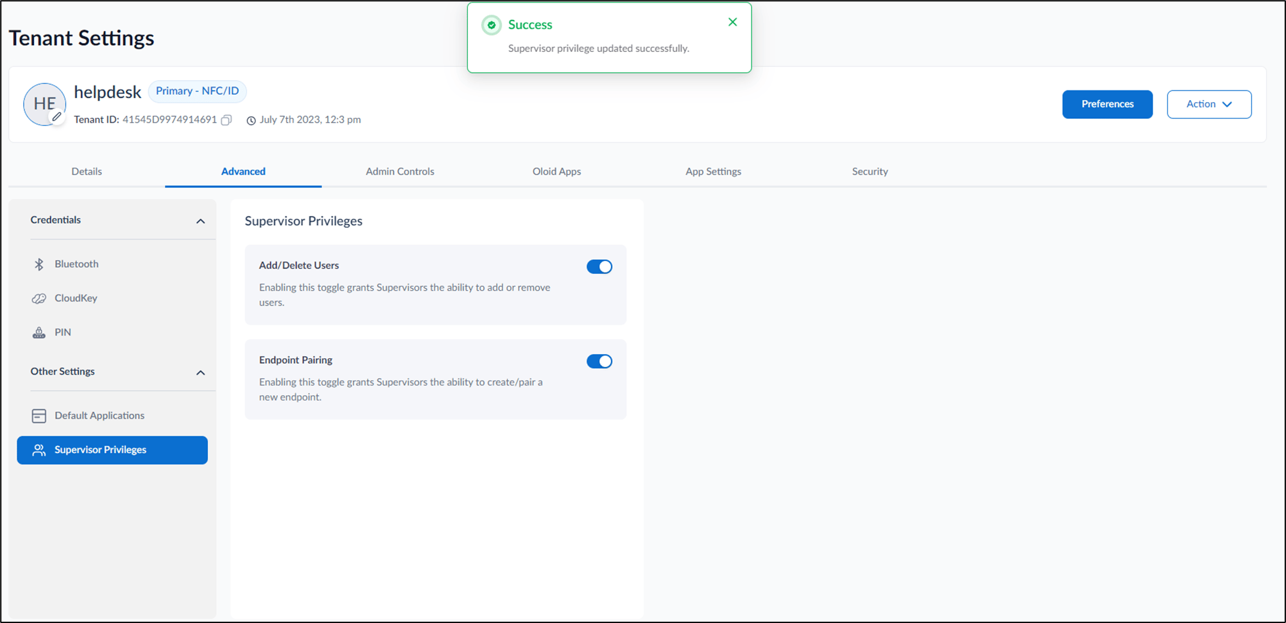
Task: Click the HE tenant avatar
Action: [44, 104]
